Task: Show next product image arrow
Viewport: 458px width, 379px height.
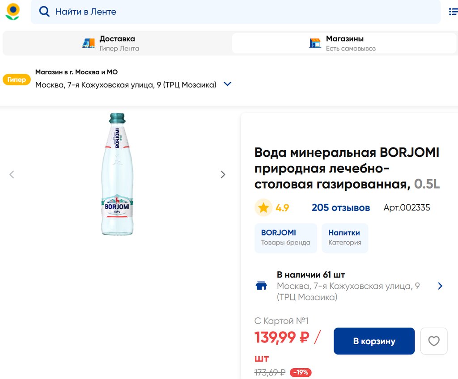Action: tap(223, 175)
